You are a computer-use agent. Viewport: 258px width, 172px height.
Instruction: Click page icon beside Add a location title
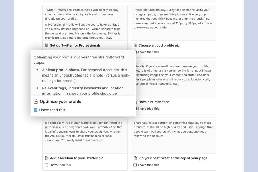click(47, 158)
